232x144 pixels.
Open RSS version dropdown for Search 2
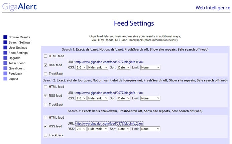point(81,98)
